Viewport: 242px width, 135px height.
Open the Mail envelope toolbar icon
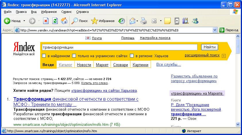(132, 21)
